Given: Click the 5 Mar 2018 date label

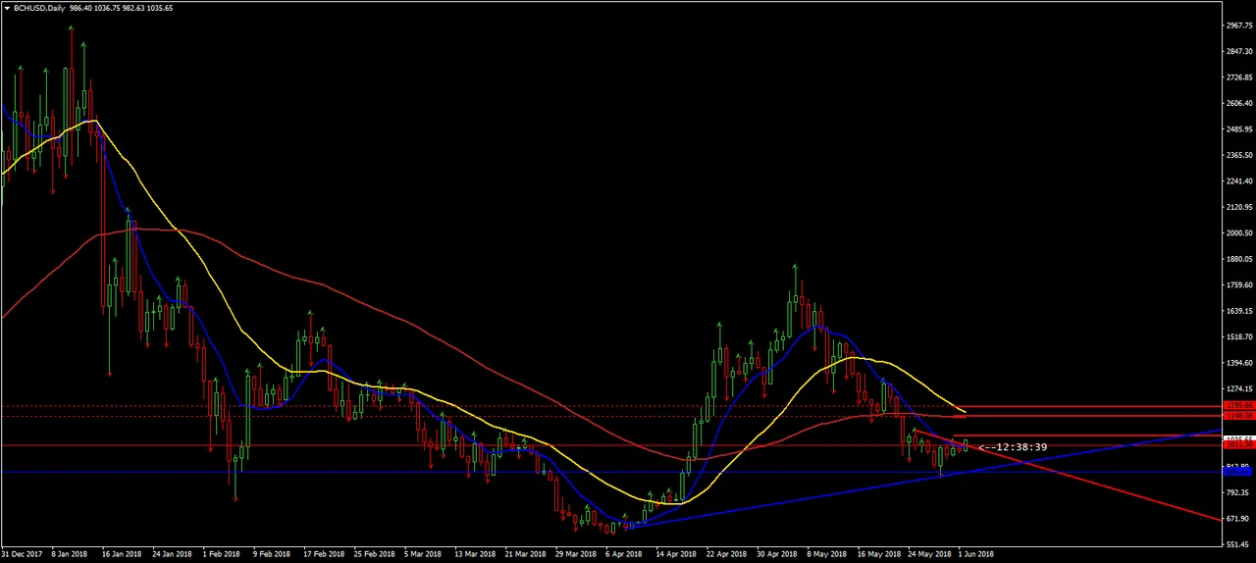Looking at the screenshot, I should 423,554.
